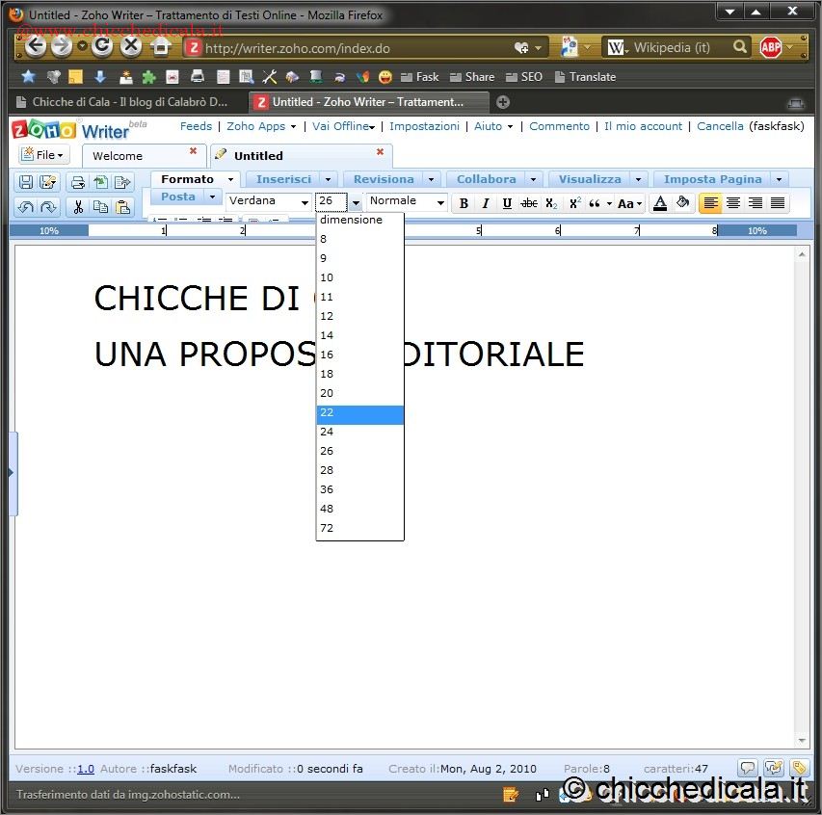Toggle Bold formatting
The width and height of the screenshot is (822, 815).
coord(464,203)
